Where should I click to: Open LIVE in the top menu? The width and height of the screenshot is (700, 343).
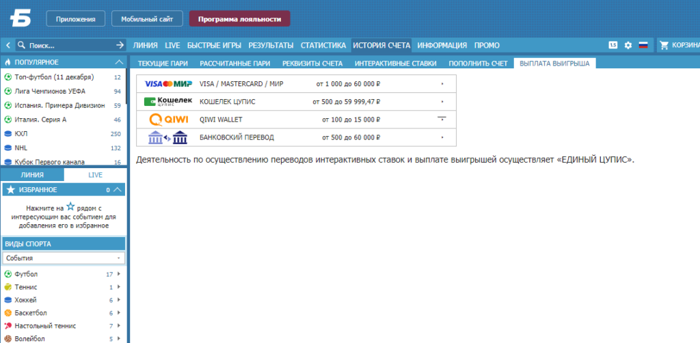tap(172, 45)
